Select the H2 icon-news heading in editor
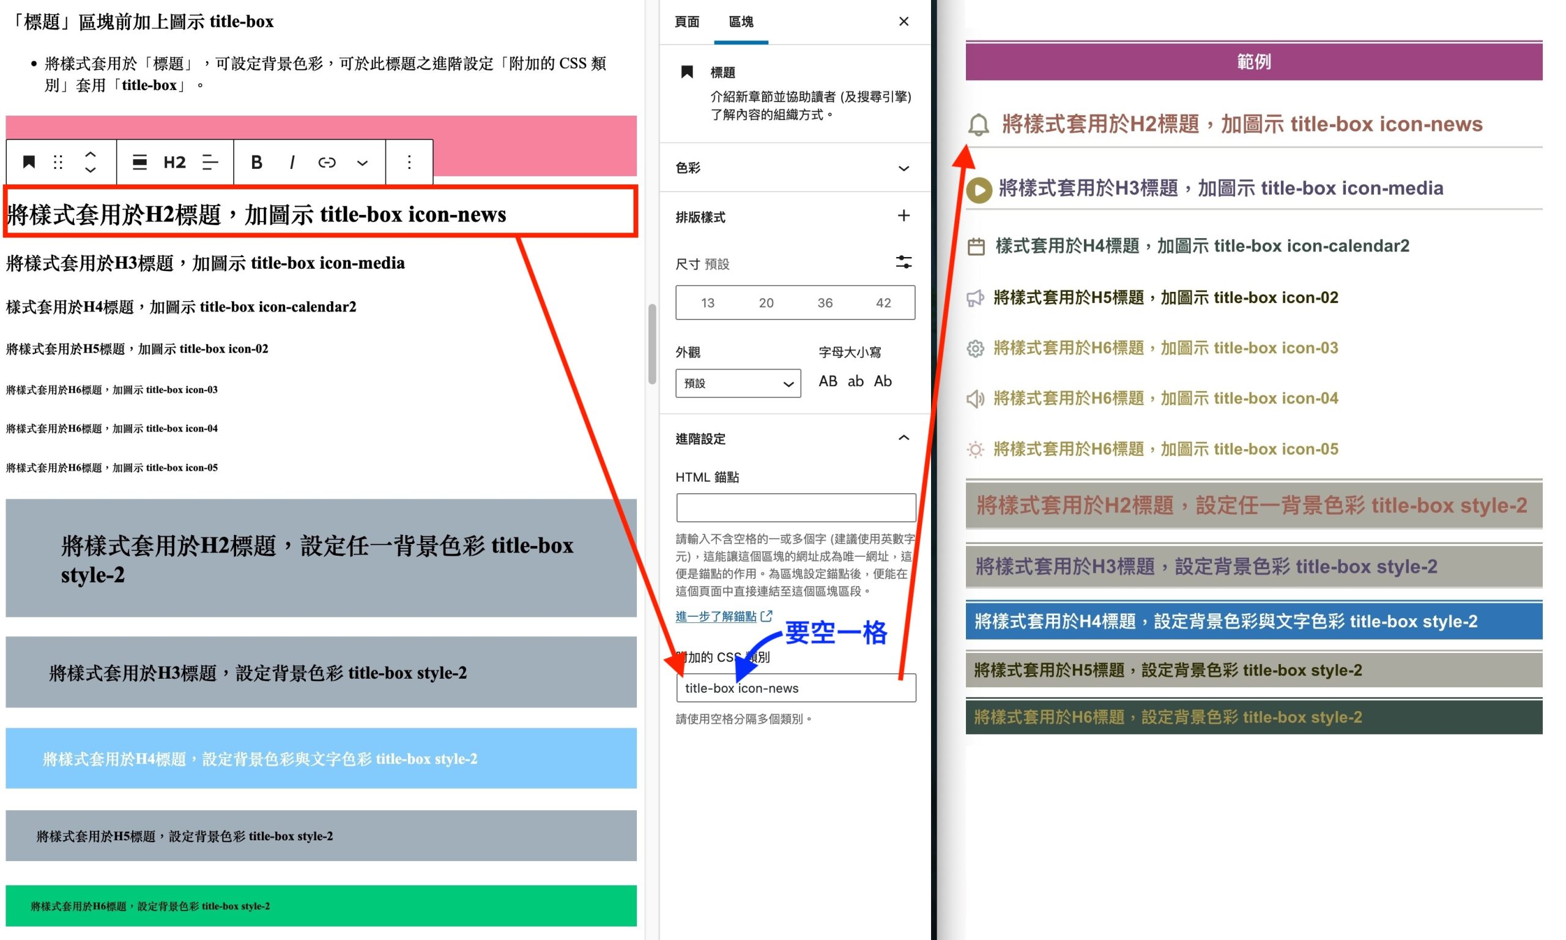Screen dimensions: 1566x940 pyautogui.click(x=256, y=215)
